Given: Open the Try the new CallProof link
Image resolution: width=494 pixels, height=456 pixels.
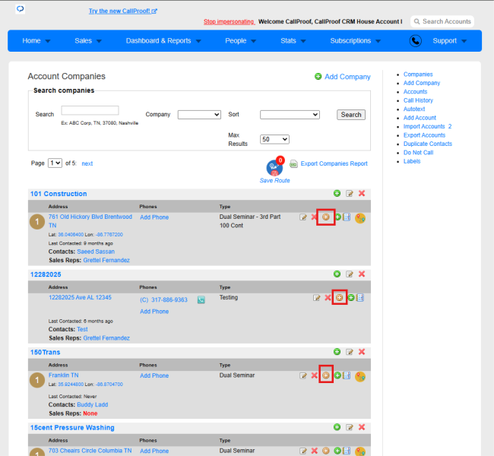Looking at the screenshot, I should [122, 11].
